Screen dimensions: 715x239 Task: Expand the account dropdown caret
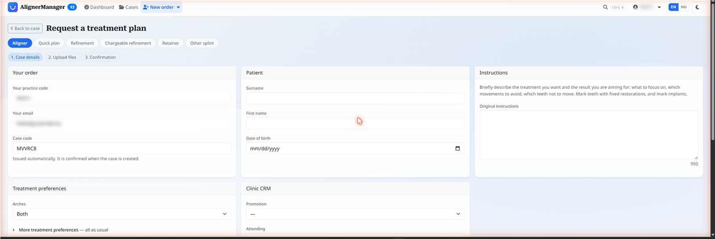point(659,7)
